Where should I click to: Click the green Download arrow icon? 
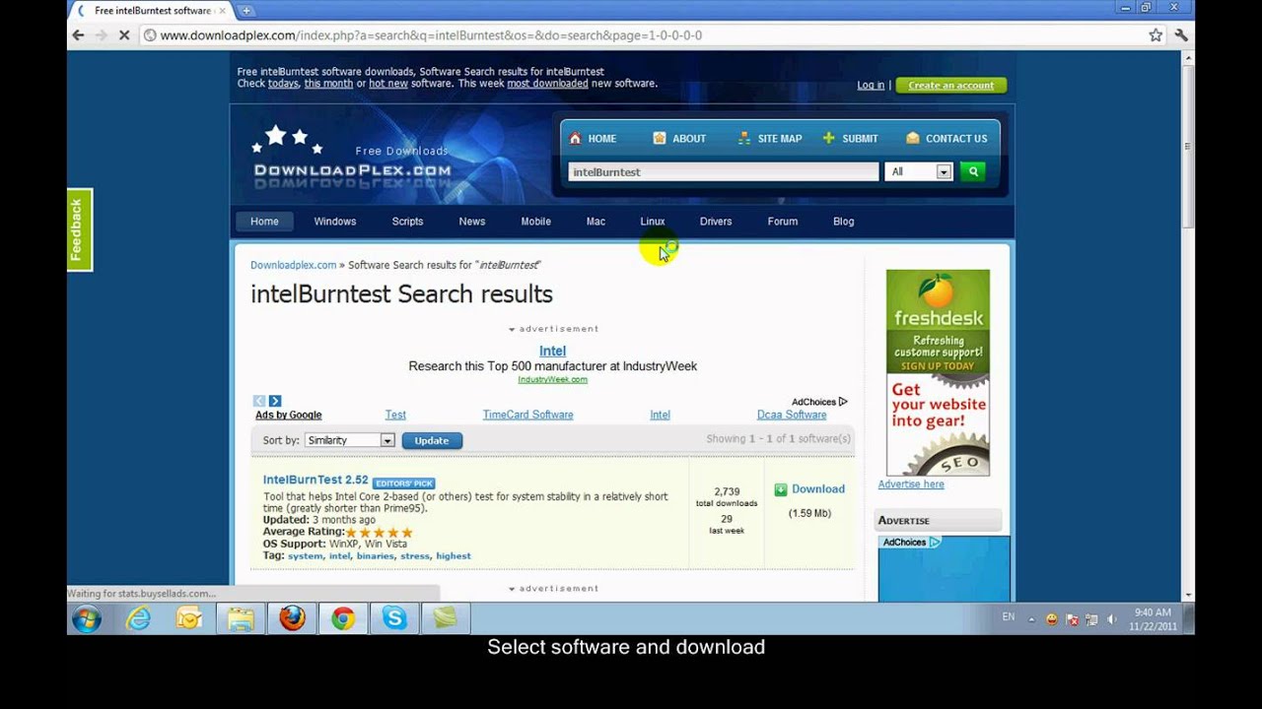pos(781,489)
